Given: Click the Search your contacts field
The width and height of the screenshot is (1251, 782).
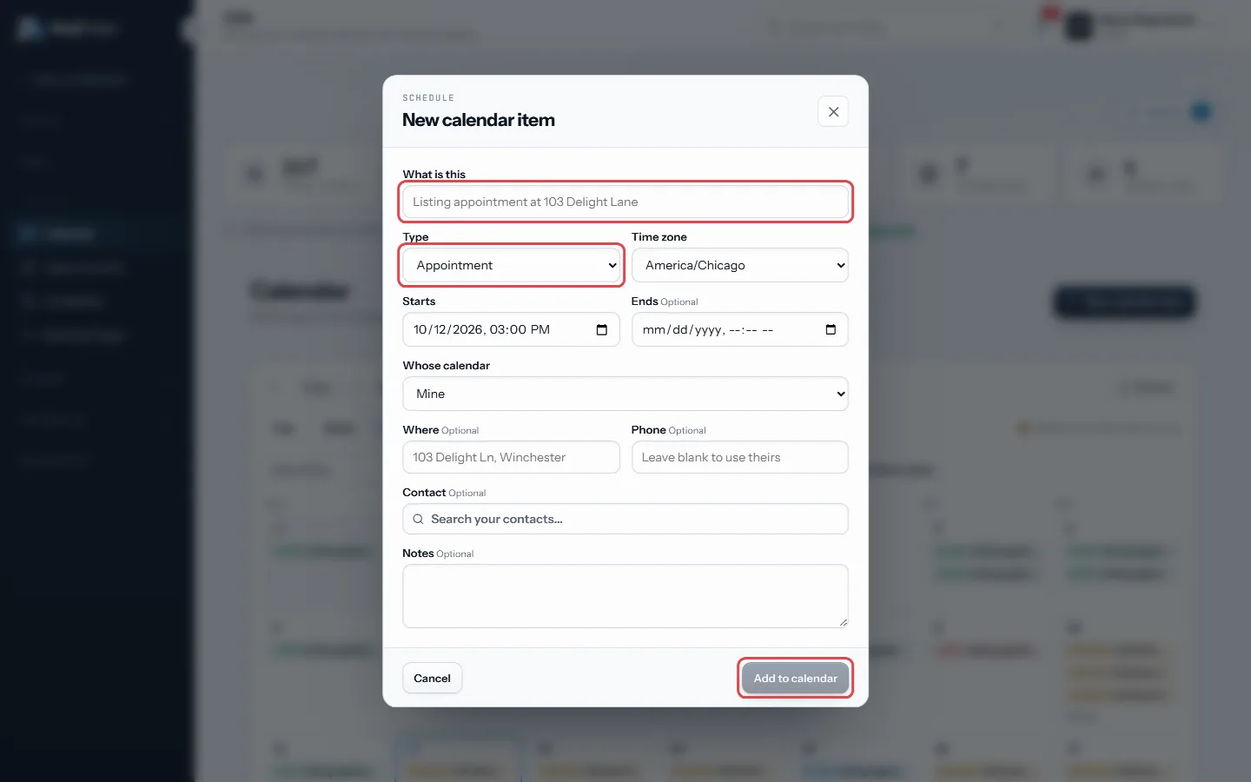Looking at the screenshot, I should pyautogui.click(x=625, y=519).
